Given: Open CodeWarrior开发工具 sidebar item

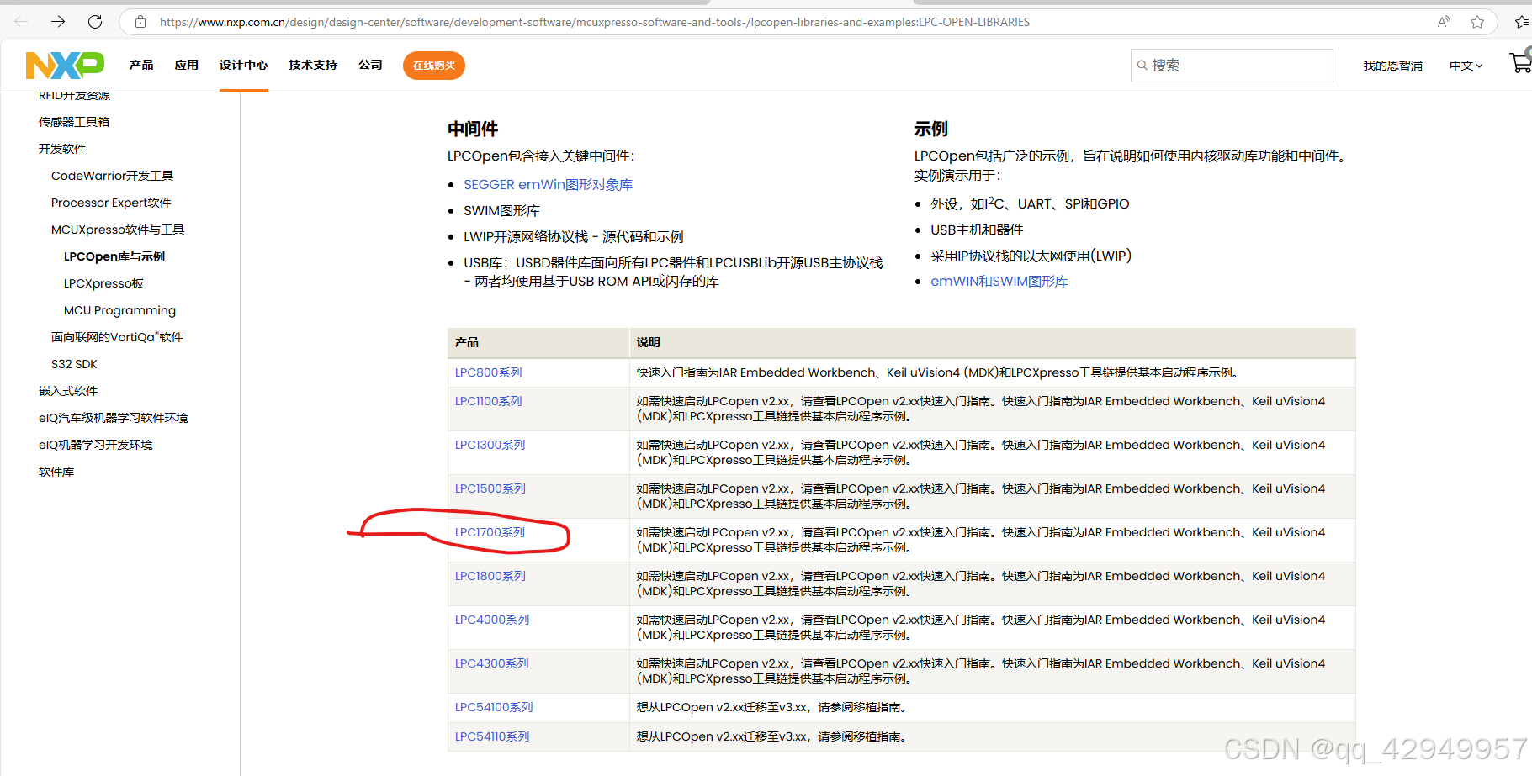Looking at the screenshot, I should coord(112,176).
